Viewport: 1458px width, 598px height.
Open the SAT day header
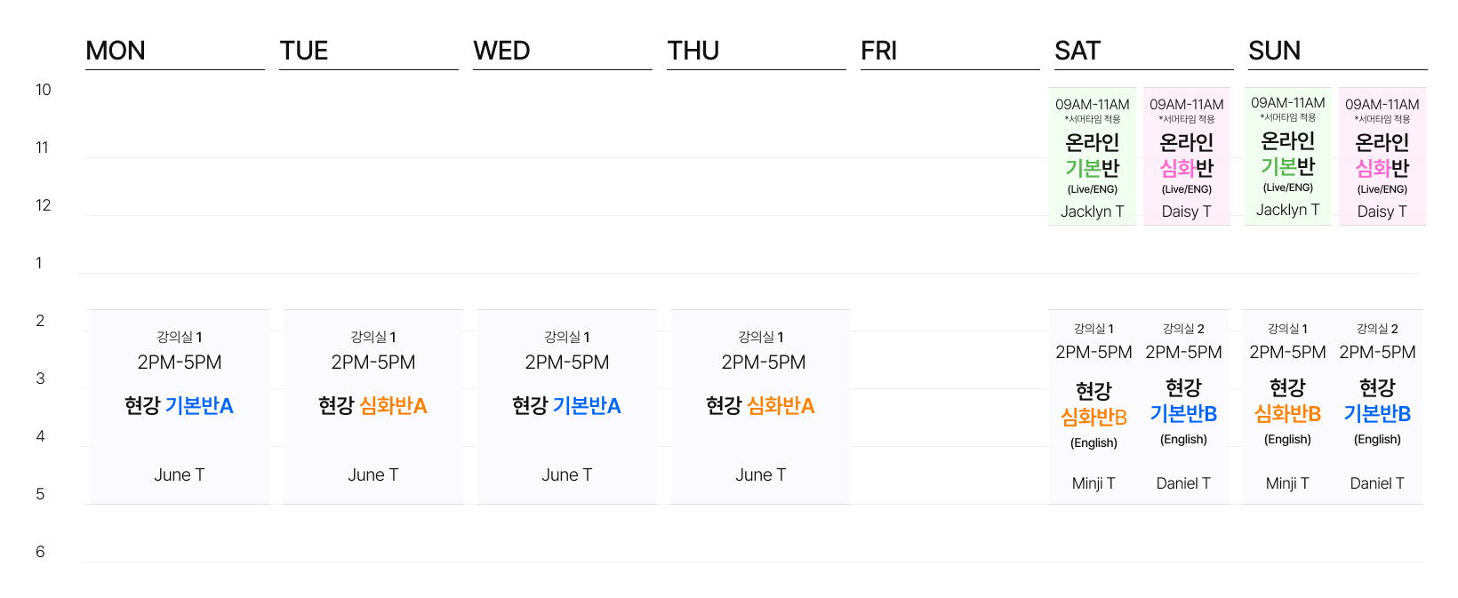[x=1077, y=51]
